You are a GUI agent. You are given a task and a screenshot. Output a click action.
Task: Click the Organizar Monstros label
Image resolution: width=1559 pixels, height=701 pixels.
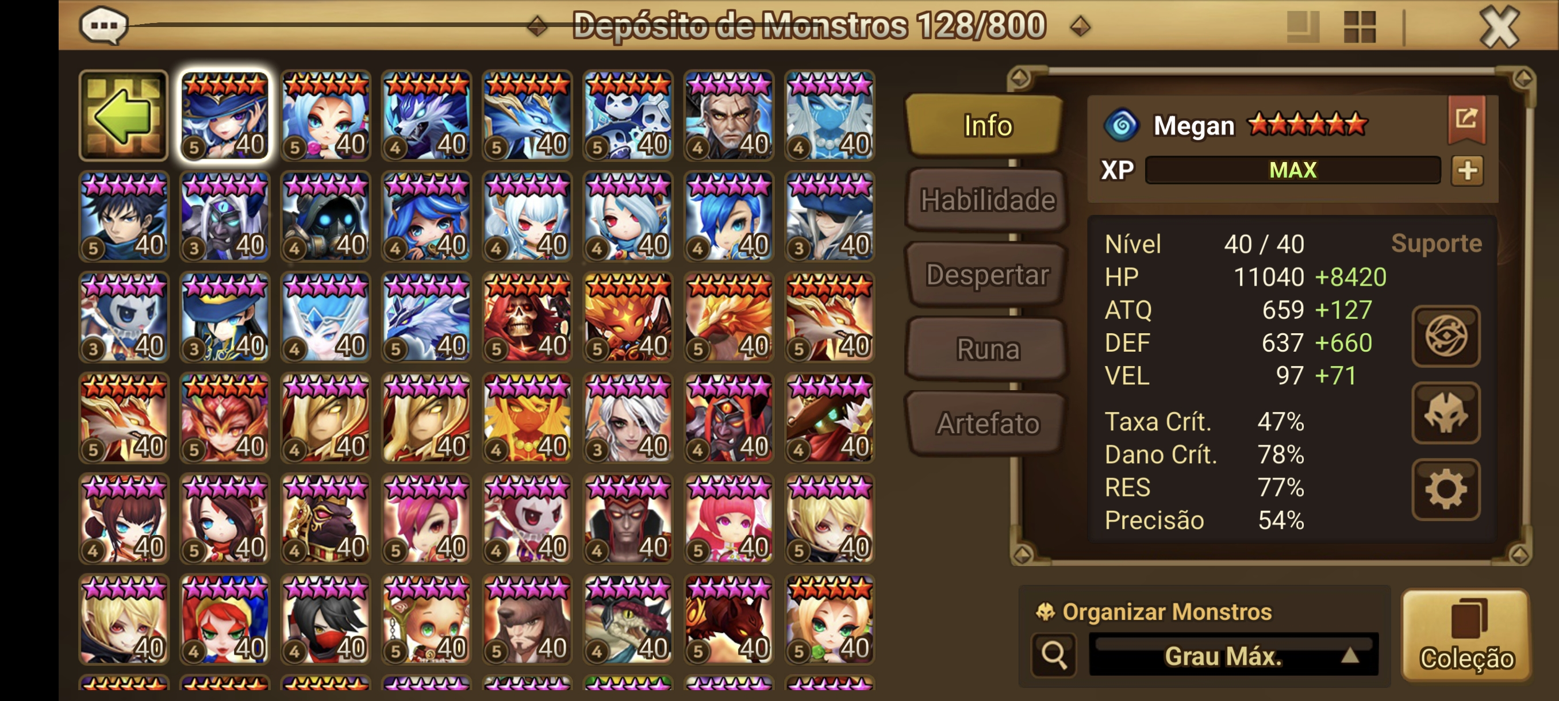point(1166,611)
